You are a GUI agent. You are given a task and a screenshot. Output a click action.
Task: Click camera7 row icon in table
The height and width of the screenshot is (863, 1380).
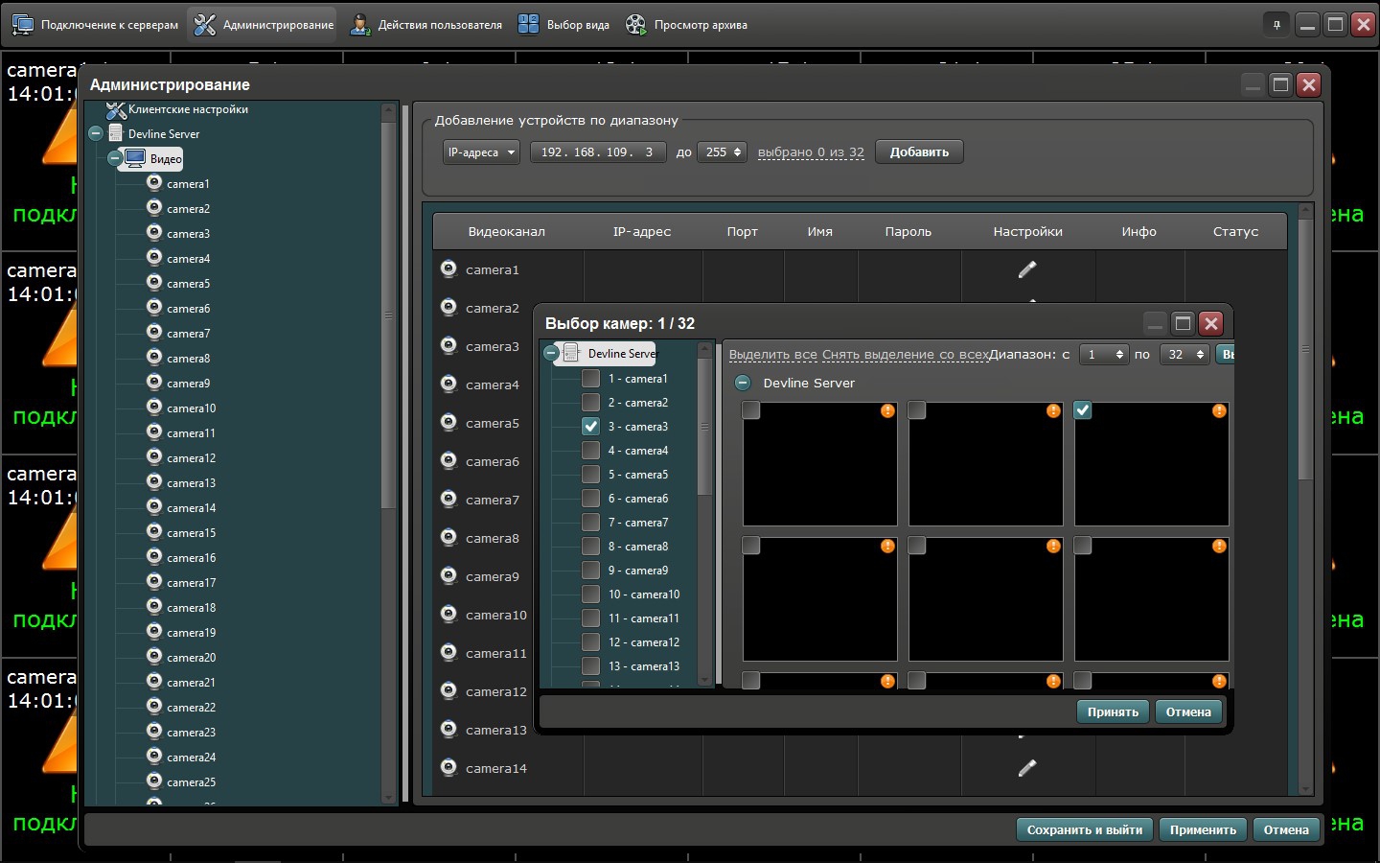pos(448,499)
